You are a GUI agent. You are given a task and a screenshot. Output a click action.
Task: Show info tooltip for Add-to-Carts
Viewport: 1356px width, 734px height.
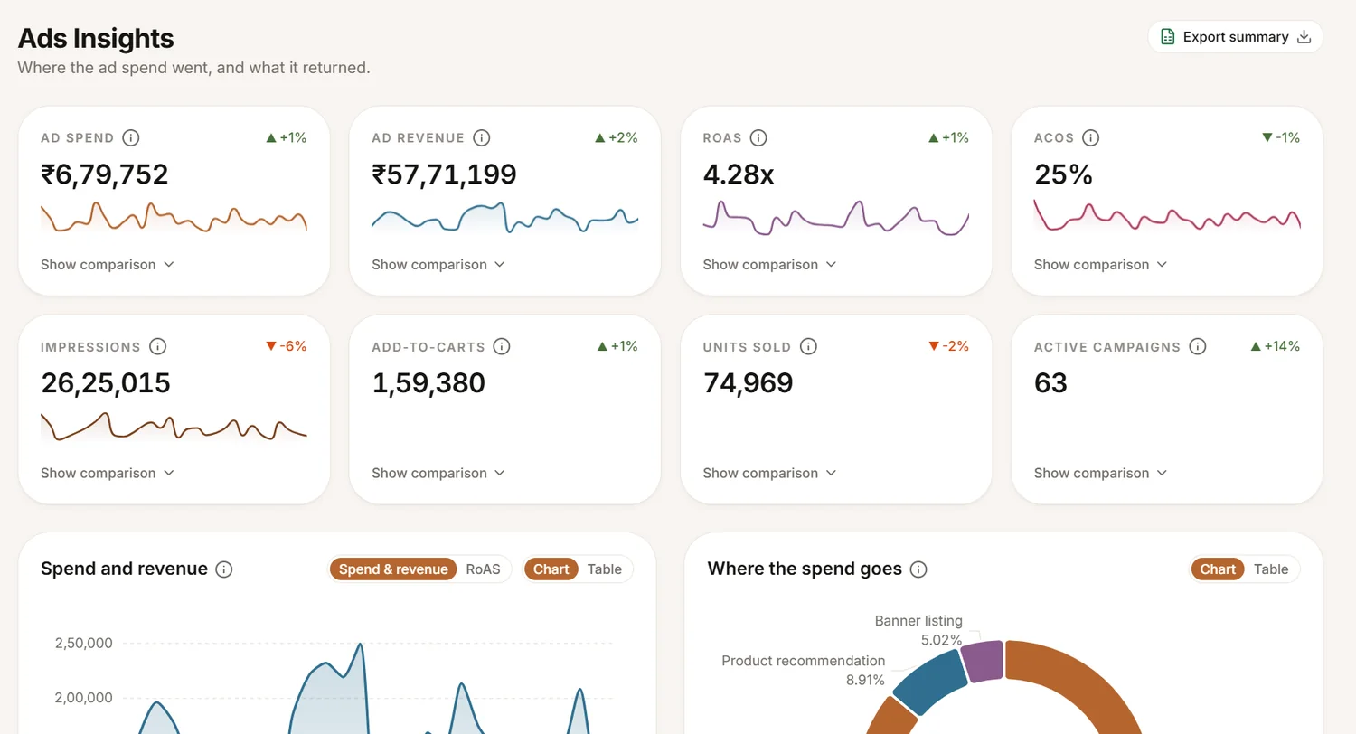(502, 347)
